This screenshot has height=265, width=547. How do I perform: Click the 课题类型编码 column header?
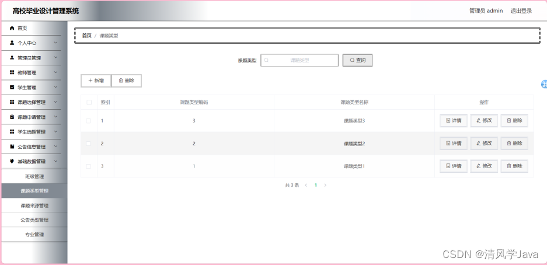click(194, 102)
